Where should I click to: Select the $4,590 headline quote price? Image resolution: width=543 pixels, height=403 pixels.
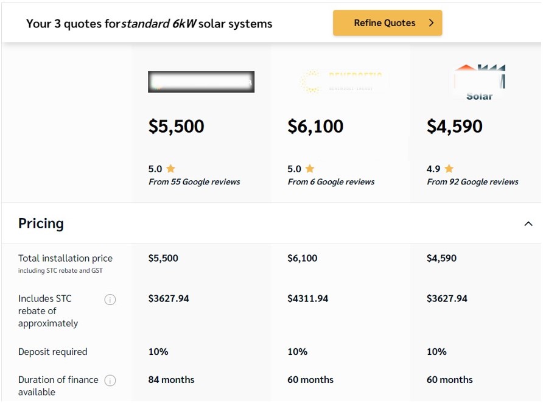[x=455, y=127]
